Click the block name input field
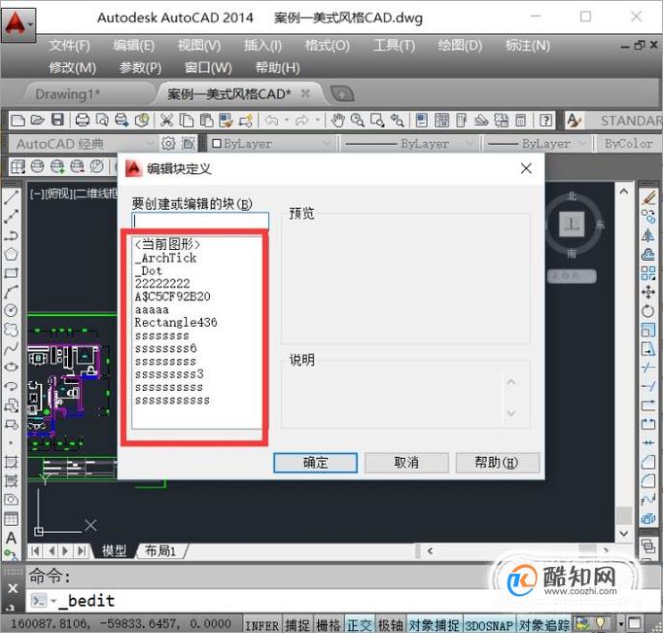 tap(200, 221)
